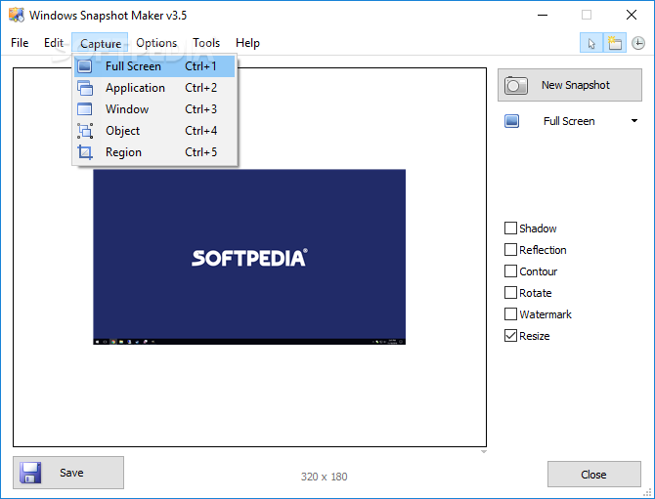The width and height of the screenshot is (655, 499).
Task: Click the Object capture icon in menu
Action: 85,131
